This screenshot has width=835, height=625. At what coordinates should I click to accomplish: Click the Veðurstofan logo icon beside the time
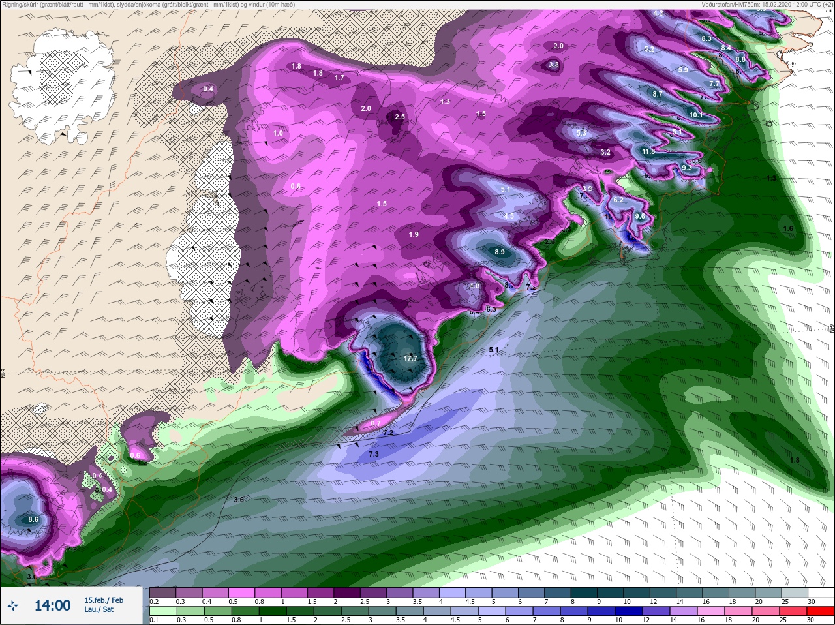pyautogui.click(x=12, y=605)
